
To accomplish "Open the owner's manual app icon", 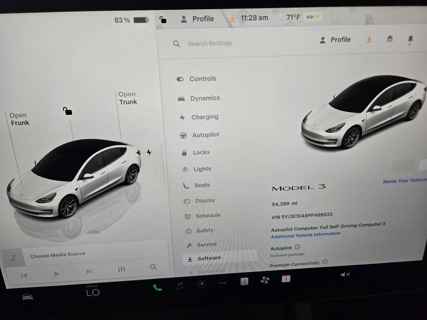I will [x=244, y=281].
